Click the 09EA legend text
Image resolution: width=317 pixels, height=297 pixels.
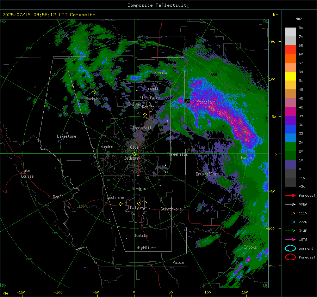point(303,204)
